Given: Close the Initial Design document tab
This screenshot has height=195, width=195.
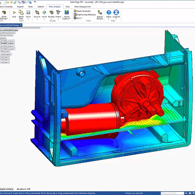Looking at the screenshot, I should (x=21, y=25).
